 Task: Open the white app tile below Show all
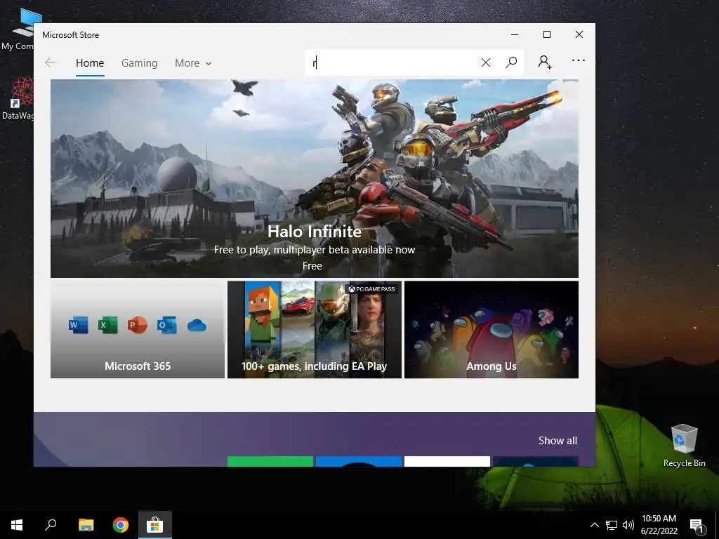447,461
